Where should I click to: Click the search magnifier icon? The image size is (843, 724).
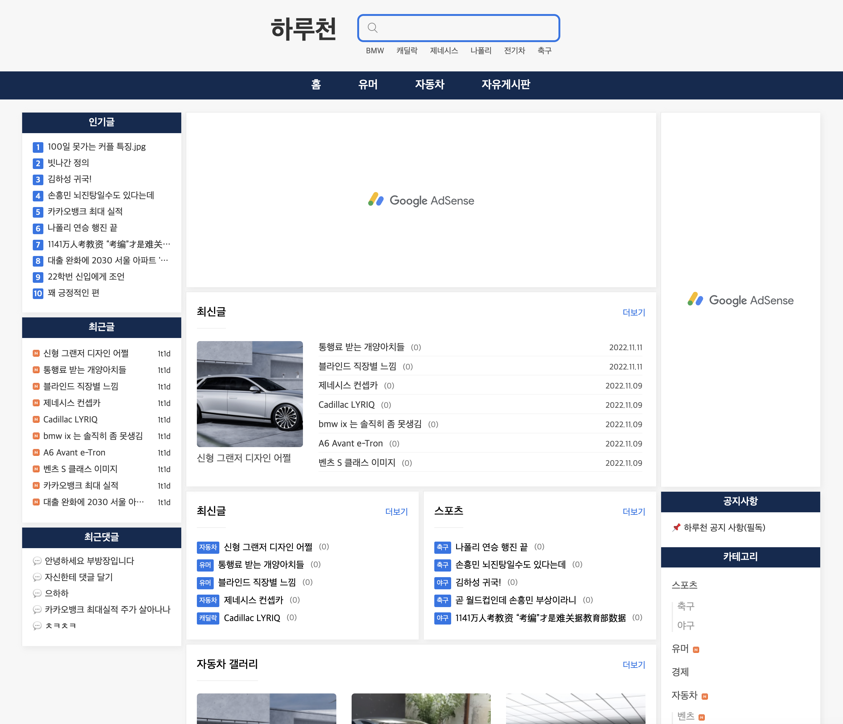(372, 28)
